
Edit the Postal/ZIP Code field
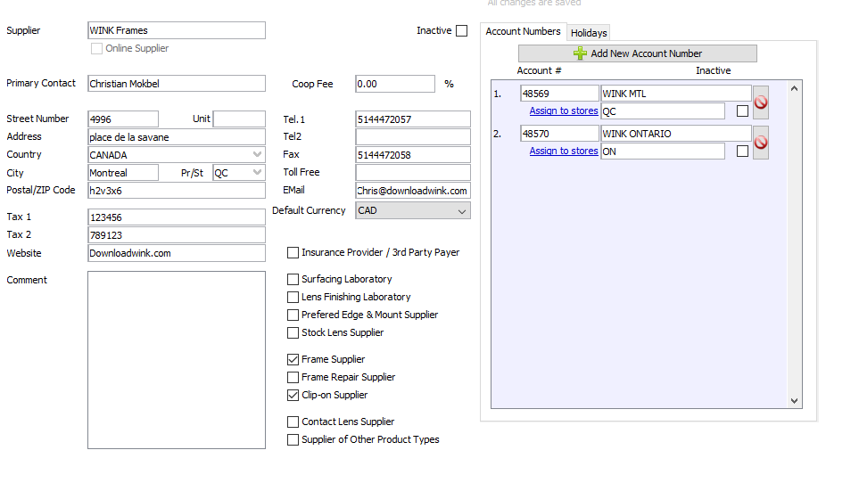(x=177, y=191)
